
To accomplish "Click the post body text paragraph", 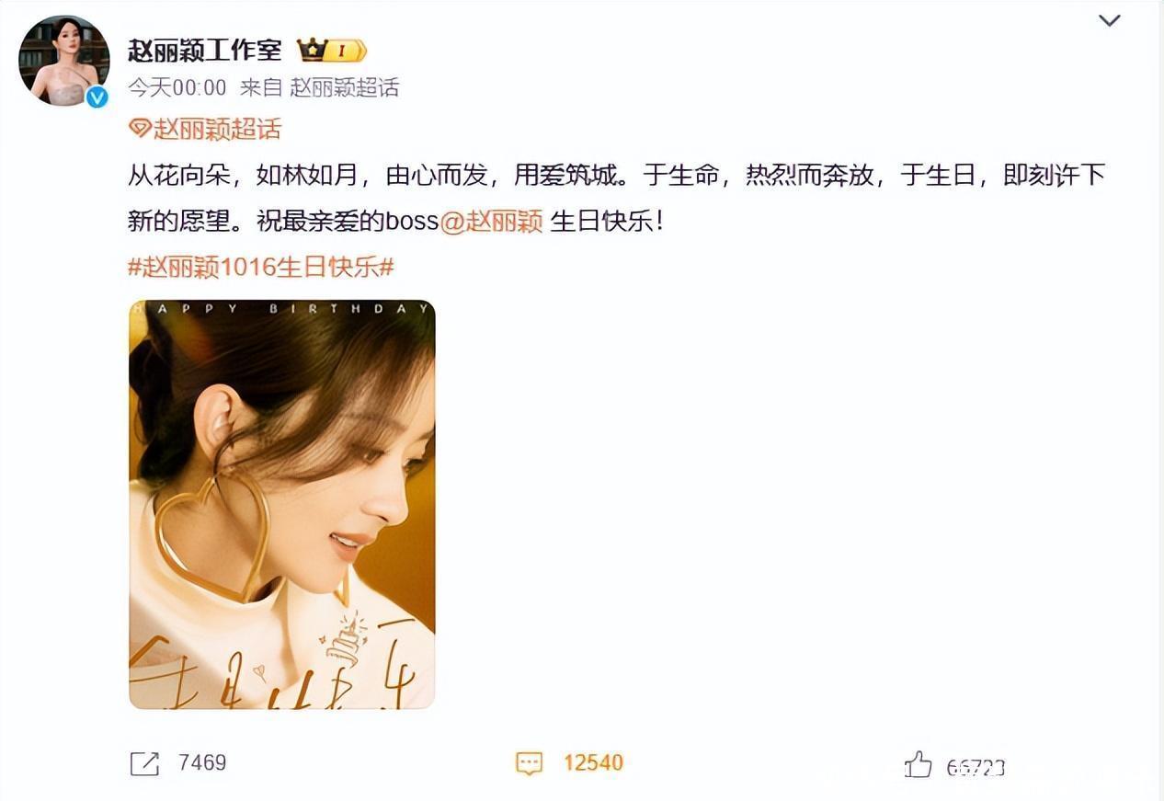I will point(616,199).
